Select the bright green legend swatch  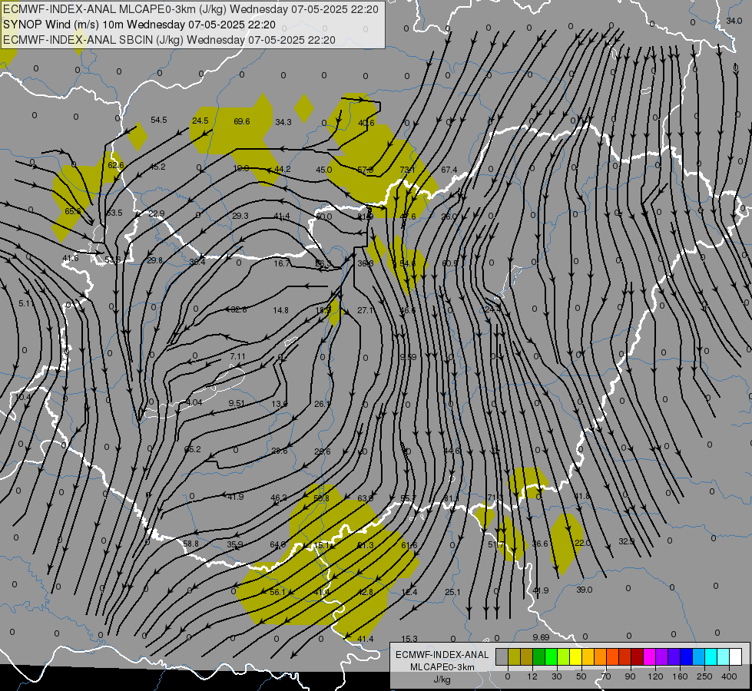tap(551, 656)
